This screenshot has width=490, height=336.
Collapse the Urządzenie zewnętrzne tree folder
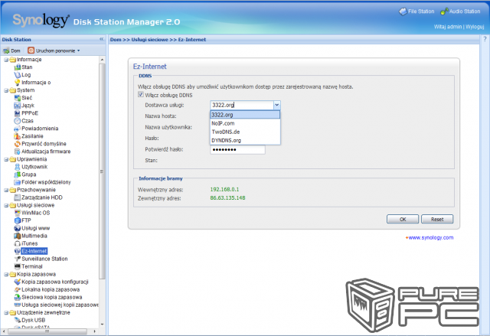click(x=6, y=312)
